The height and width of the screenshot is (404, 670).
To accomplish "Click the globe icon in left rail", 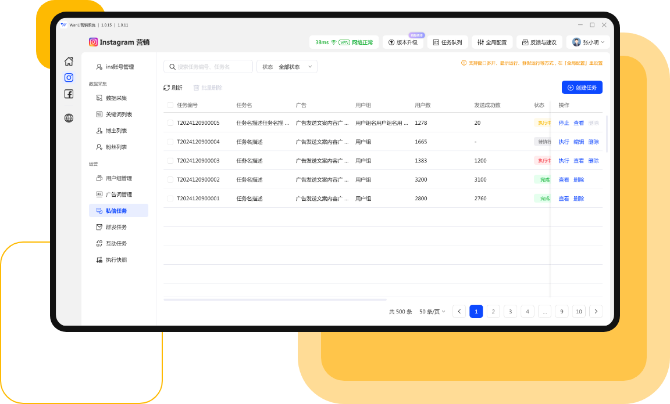I will click(69, 118).
